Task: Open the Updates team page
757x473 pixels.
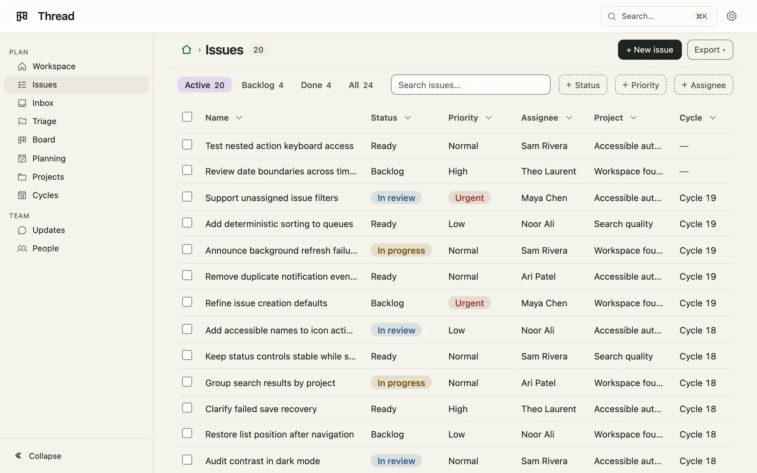Action: [x=76, y=230]
